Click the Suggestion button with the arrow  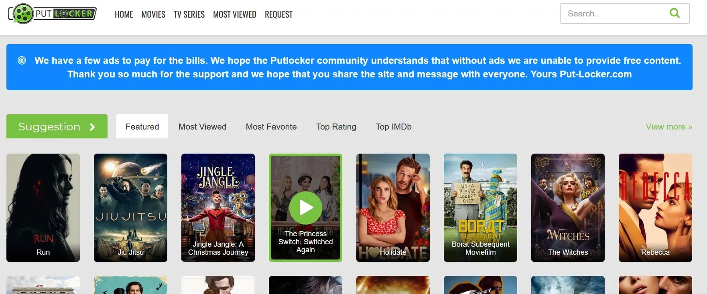coord(57,126)
